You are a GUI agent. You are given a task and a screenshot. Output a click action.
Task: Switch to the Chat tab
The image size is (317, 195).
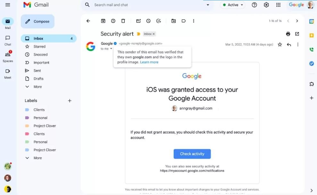point(8,40)
